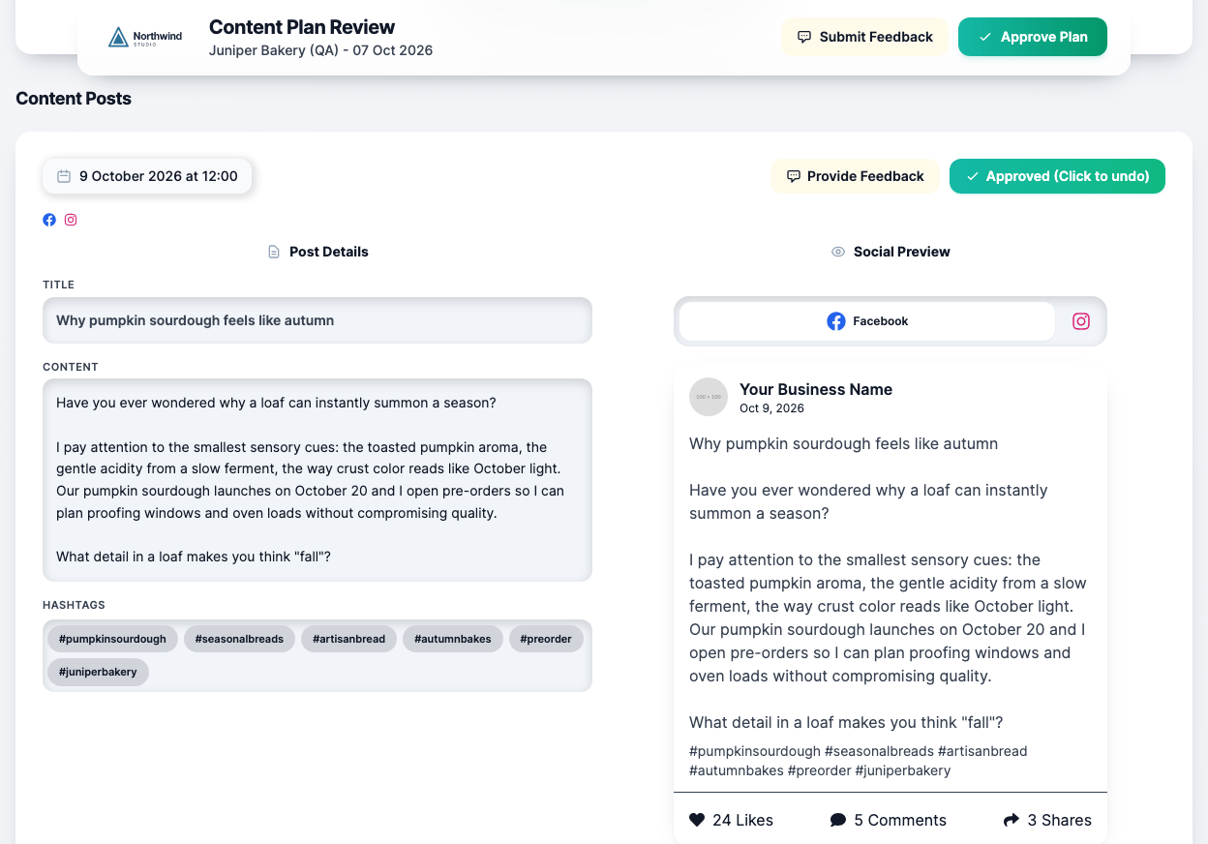The height and width of the screenshot is (844, 1208).
Task: Click the #autumnbakes hashtag chip
Action: [453, 639]
